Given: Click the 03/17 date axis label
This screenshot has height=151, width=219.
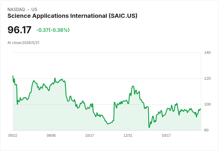Looking at the screenshot, I should pos(166,135).
